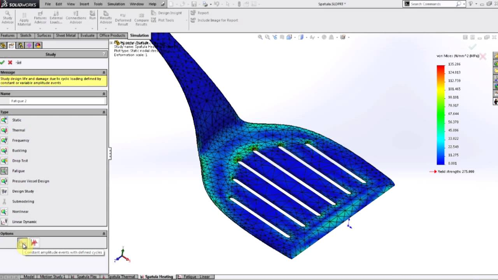Open the Simulation menu
498x280 pixels.
(116, 4)
